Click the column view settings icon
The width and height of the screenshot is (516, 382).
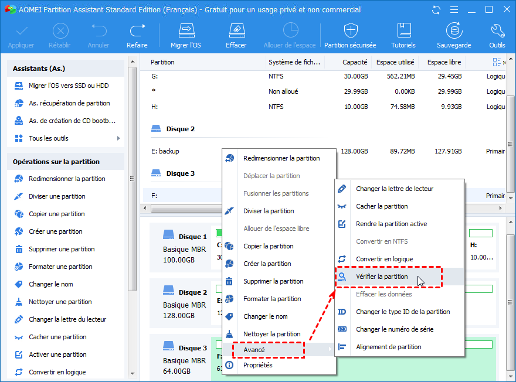point(497,62)
